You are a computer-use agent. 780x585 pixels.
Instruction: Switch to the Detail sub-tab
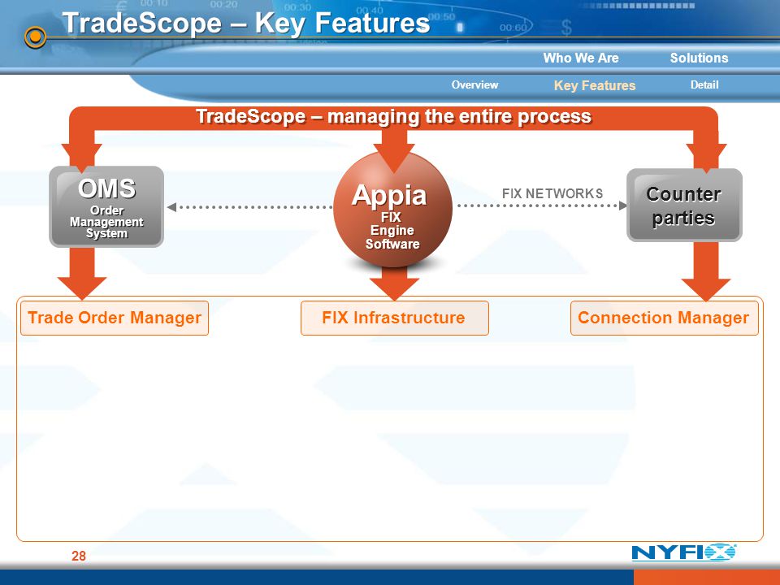pos(704,85)
